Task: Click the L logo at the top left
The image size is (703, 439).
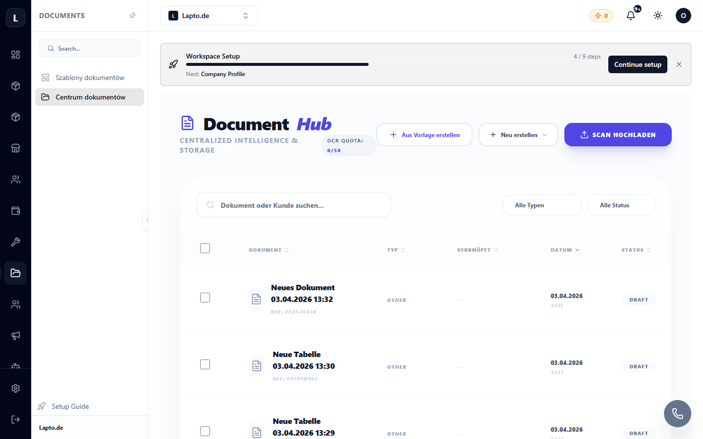Action: 16,18
